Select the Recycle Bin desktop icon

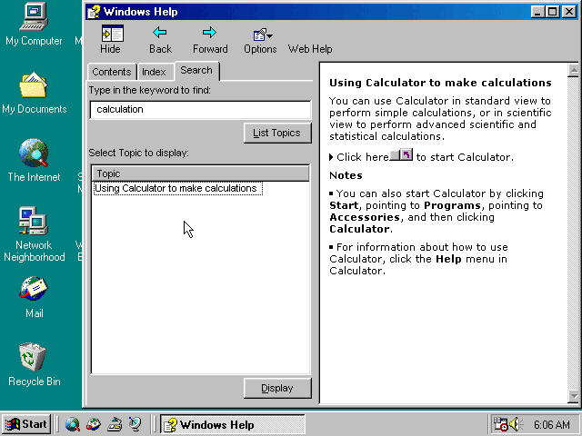(34, 365)
